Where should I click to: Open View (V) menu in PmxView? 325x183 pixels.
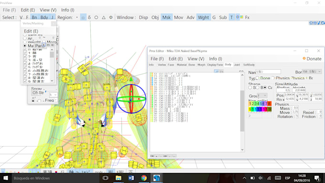coord(48,10)
